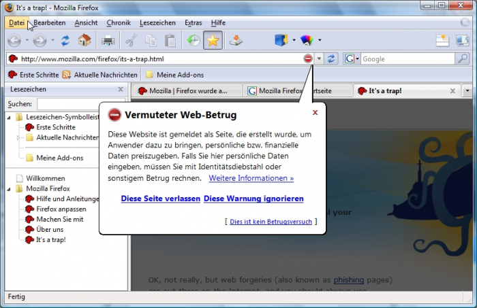Close the warning popup with red X
Viewport: 477px width, 308px height.
pyautogui.click(x=315, y=113)
